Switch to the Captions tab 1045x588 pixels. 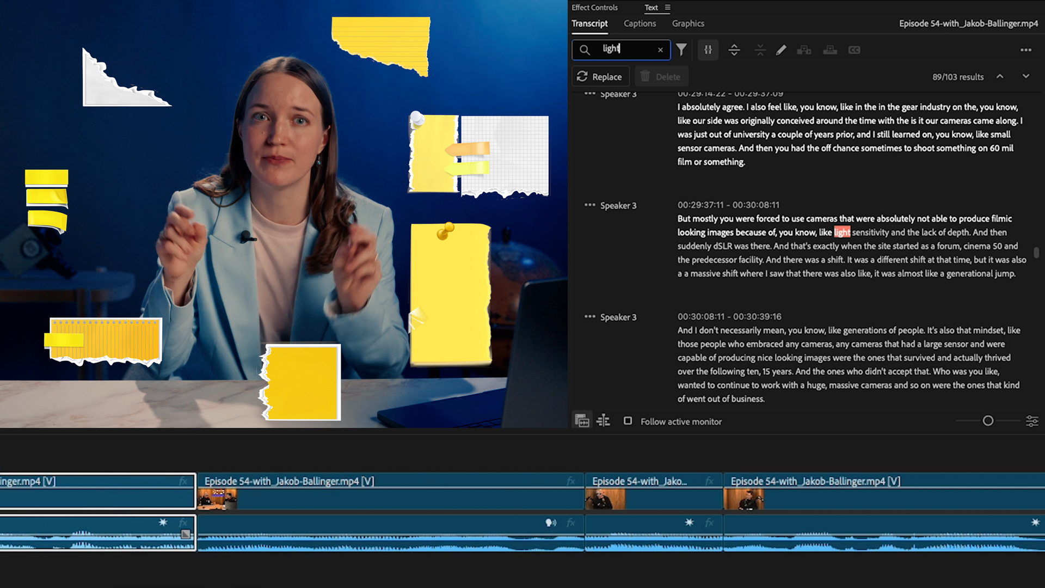click(x=640, y=23)
